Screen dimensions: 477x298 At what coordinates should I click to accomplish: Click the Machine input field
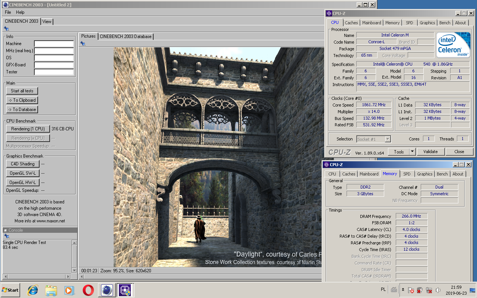coord(54,44)
